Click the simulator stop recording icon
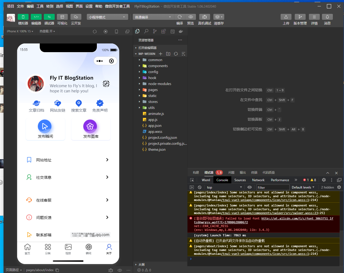Viewport: 344px width, 273px height. click(106, 32)
